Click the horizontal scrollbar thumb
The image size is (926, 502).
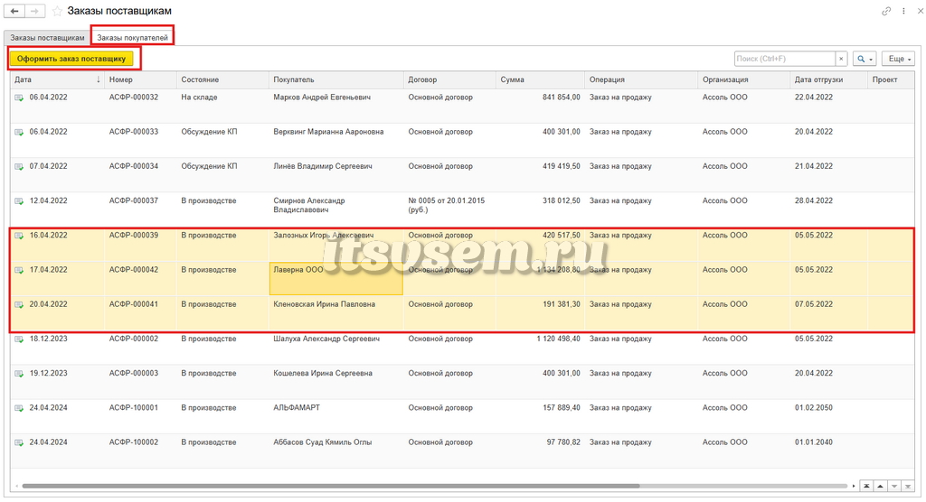pos(331,486)
